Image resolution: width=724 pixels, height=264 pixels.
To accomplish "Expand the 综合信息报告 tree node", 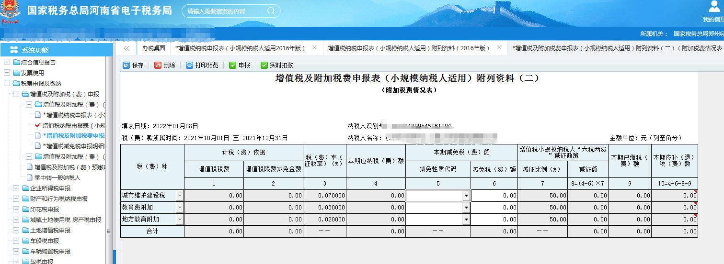I will 7,62.
